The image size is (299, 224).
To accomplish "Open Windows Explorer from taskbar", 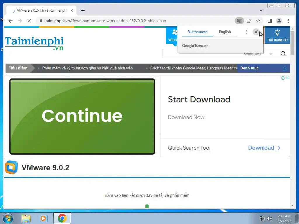I will [26, 218].
